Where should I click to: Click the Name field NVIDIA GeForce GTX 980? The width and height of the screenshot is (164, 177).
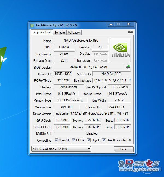click(x=81, y=41)
